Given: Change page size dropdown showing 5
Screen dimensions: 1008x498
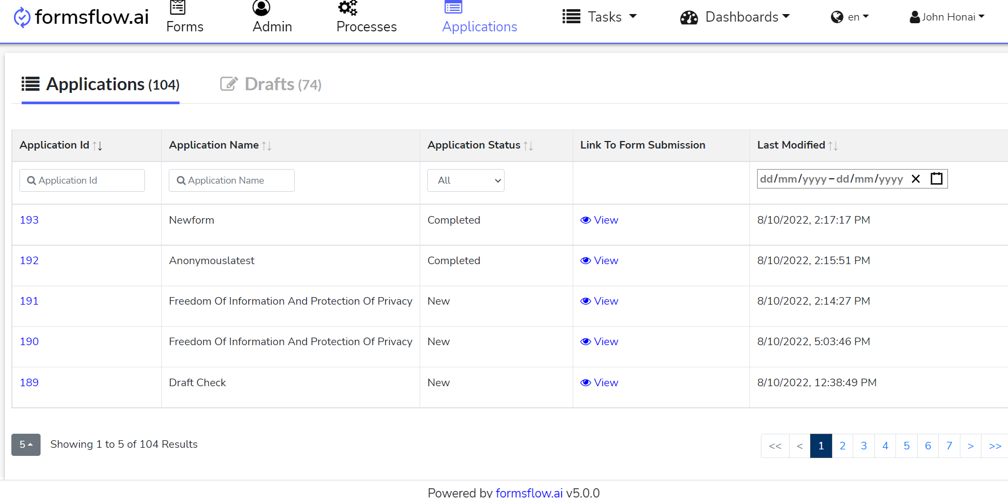Looking at the screenshot, I should click(x=26, y=445).
